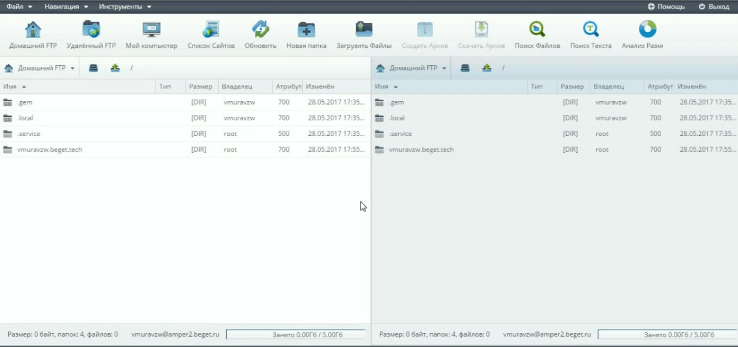The width and height of the screenshot is (738, 347).
Task: Open Удалённый FTP connection icon
Action: pos(91,29)
